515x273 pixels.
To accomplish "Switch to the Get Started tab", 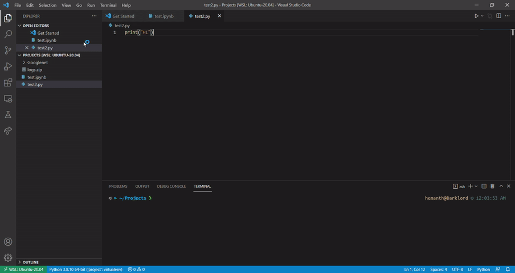I will [123, 16].
